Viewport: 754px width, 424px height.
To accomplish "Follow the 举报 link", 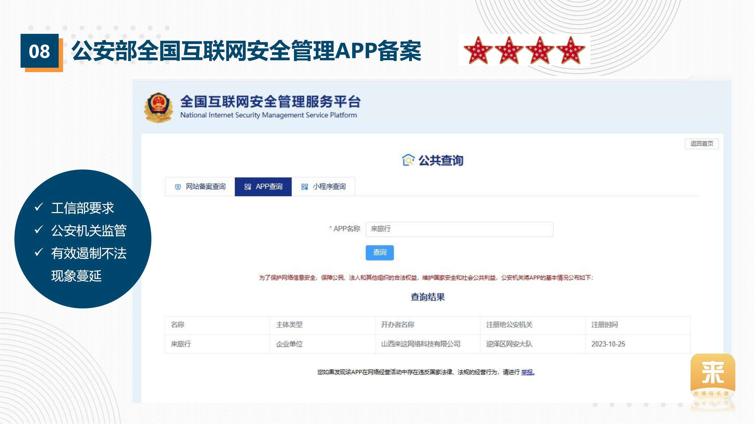I will [527, 372].
